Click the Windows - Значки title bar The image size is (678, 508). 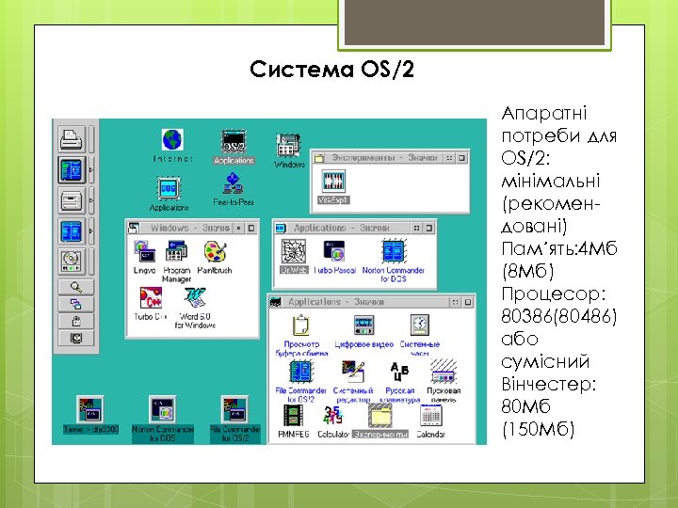189,228
